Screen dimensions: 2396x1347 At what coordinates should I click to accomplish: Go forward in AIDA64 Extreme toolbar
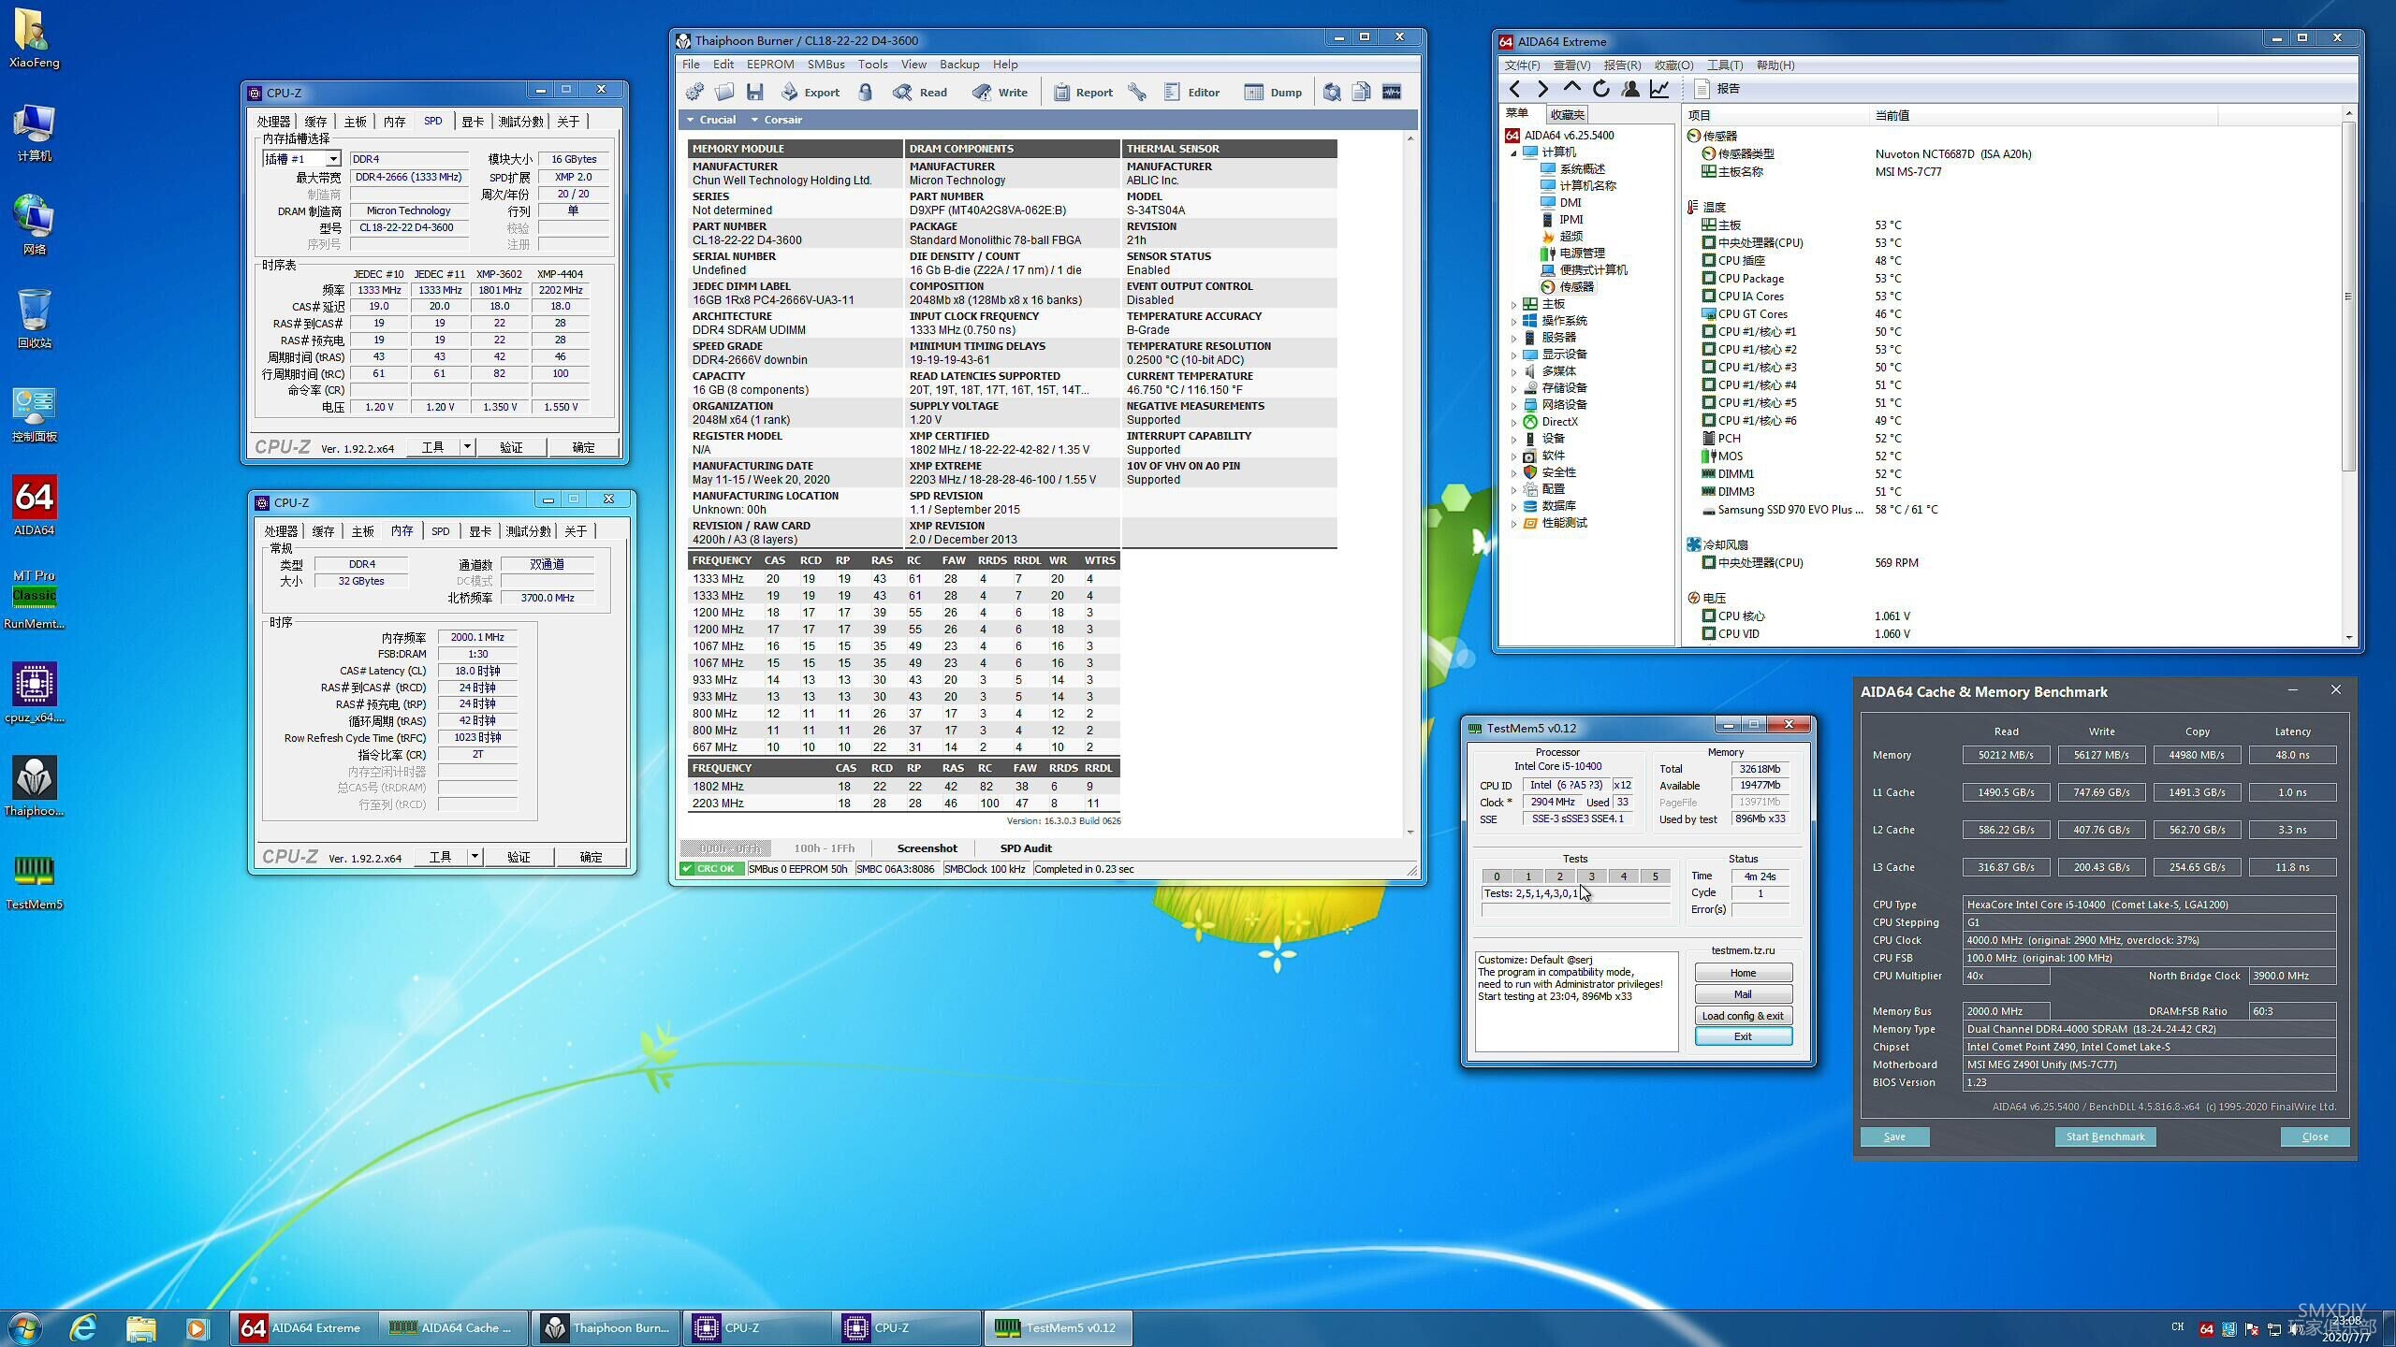1542,89
